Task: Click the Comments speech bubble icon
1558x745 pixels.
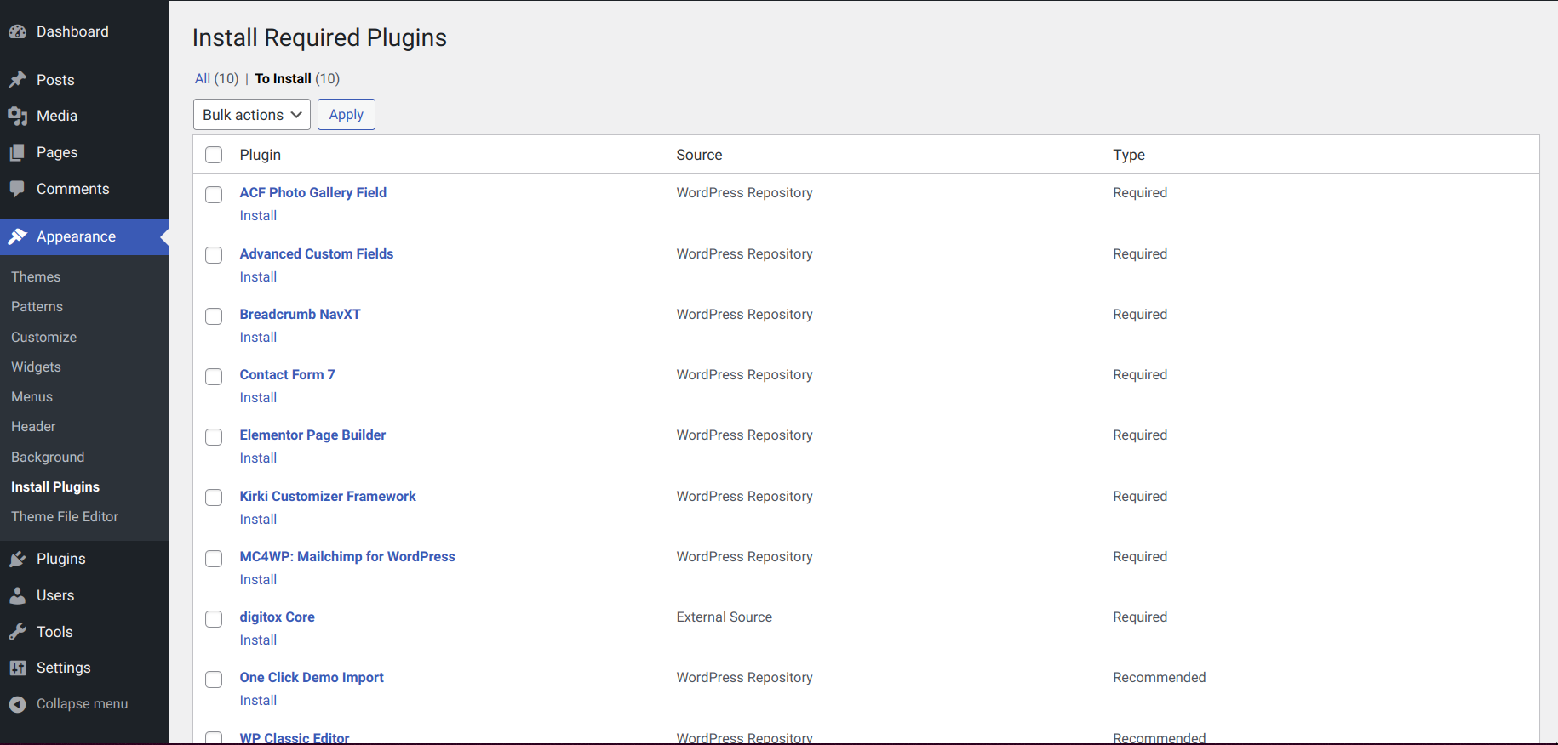Action: coord(18,189)
